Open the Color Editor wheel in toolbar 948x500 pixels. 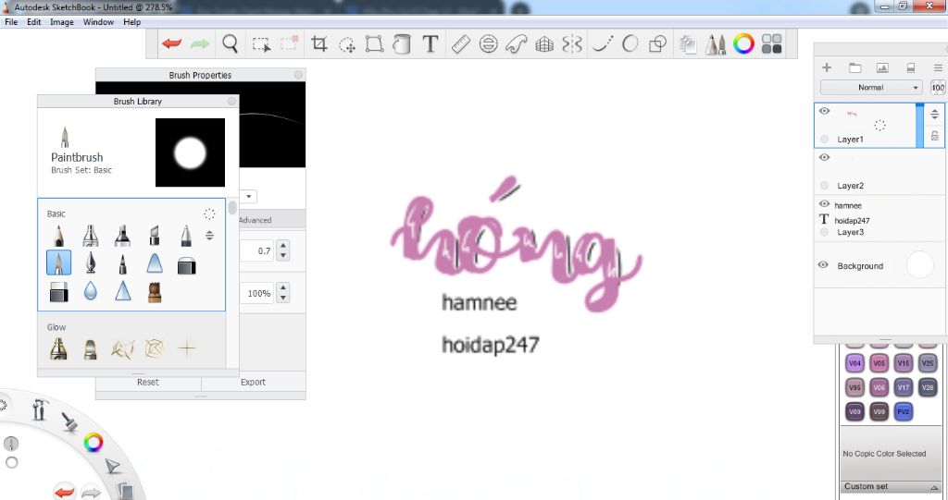743,43
